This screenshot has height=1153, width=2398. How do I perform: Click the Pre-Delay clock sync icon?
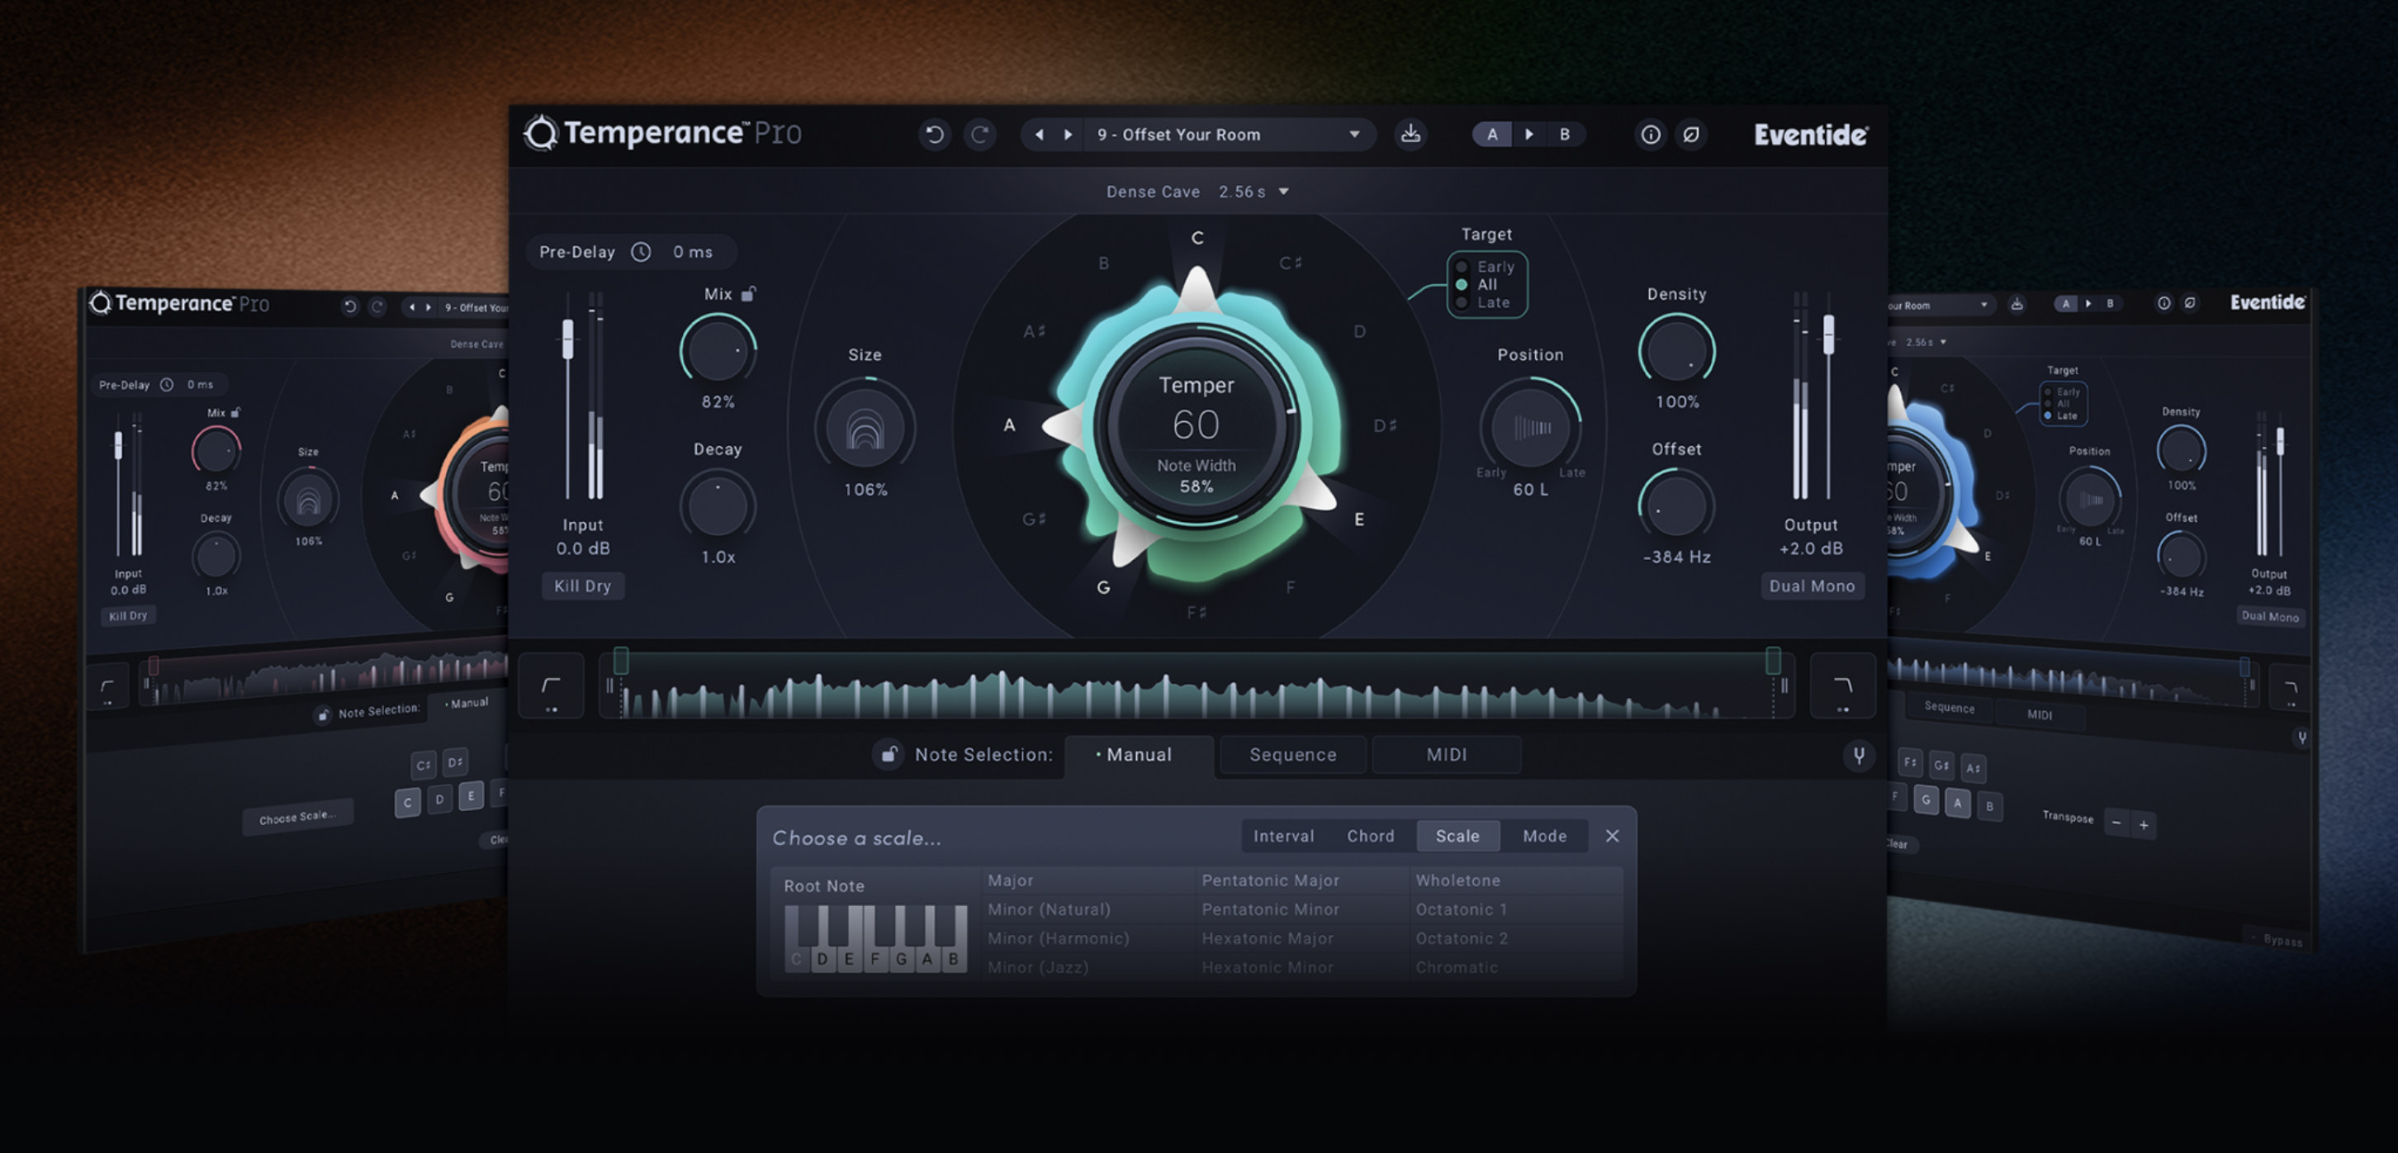click(641, 251)
